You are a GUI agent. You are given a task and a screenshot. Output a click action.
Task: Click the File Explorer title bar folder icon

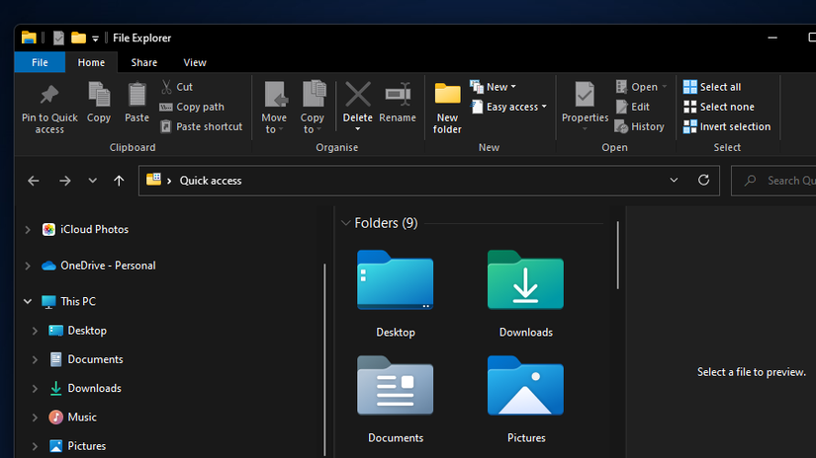[29, 38]
